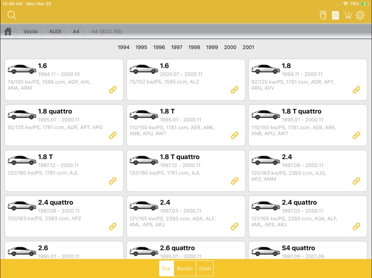Filter by year 1994
Screen dimensions: 372x278
click(x=124, y=47)
